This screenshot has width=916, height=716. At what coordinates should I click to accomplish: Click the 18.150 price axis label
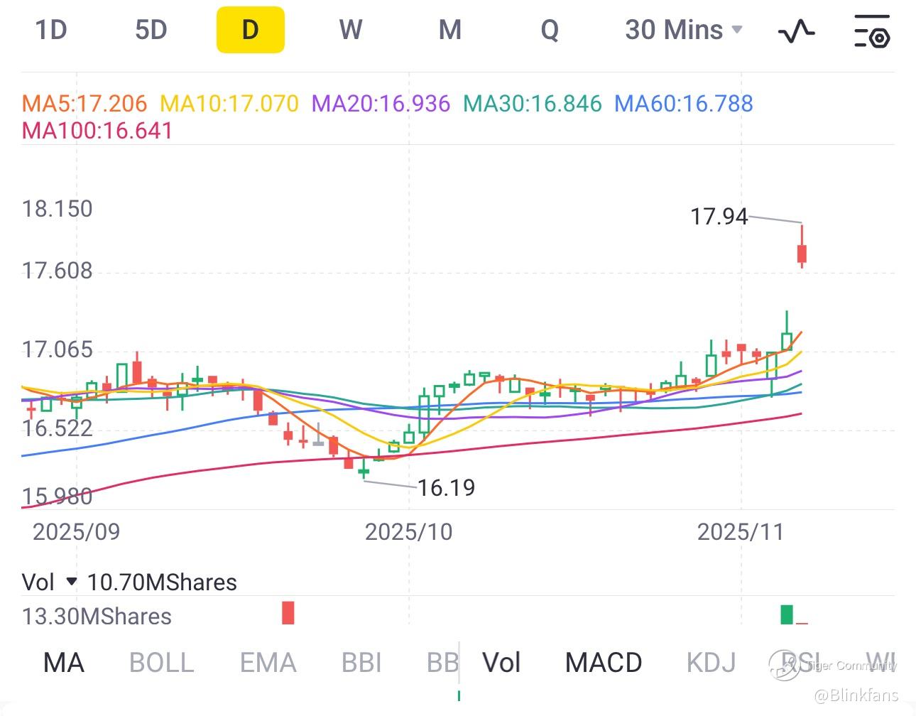[x=58, y=209]
